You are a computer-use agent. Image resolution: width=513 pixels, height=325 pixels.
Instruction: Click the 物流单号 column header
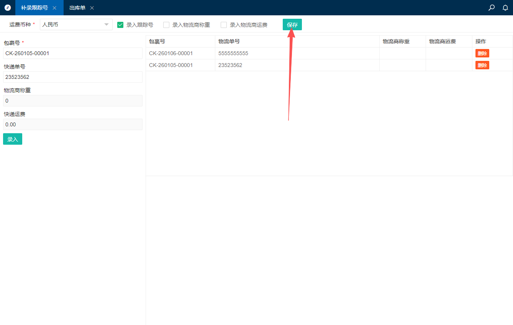229,41
